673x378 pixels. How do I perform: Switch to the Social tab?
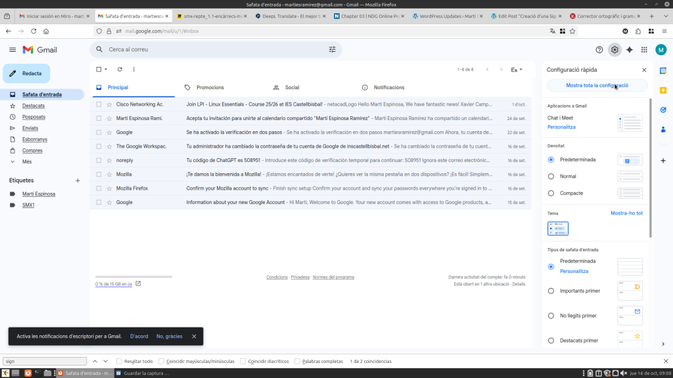pos(292,87)
